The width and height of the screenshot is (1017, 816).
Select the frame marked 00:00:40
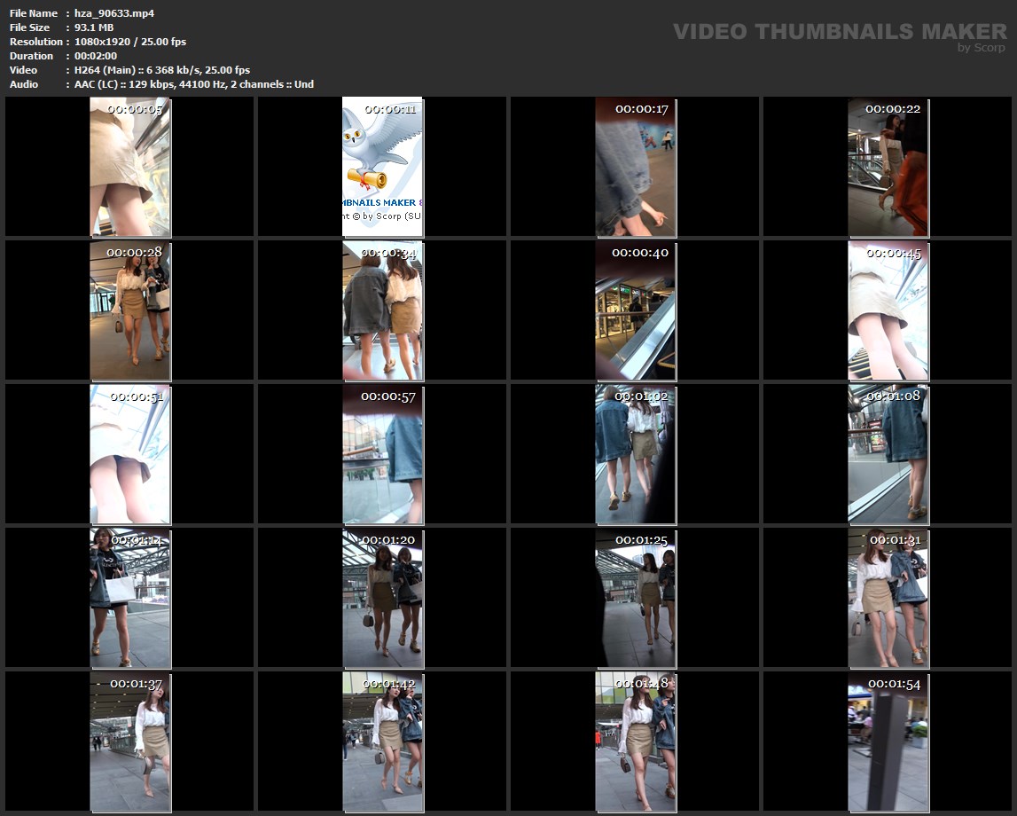point(635,310)
